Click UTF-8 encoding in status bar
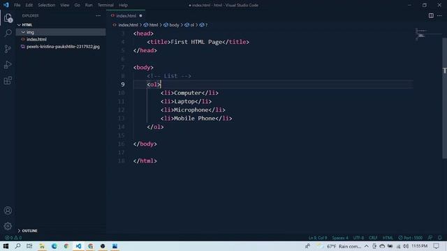This screenshot has width=447, height=251. coord(358,238)
